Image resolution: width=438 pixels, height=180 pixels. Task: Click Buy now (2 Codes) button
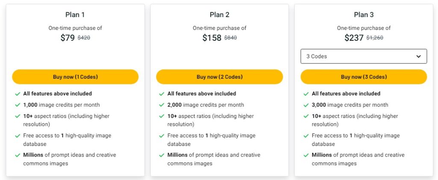tap(219, 77)
